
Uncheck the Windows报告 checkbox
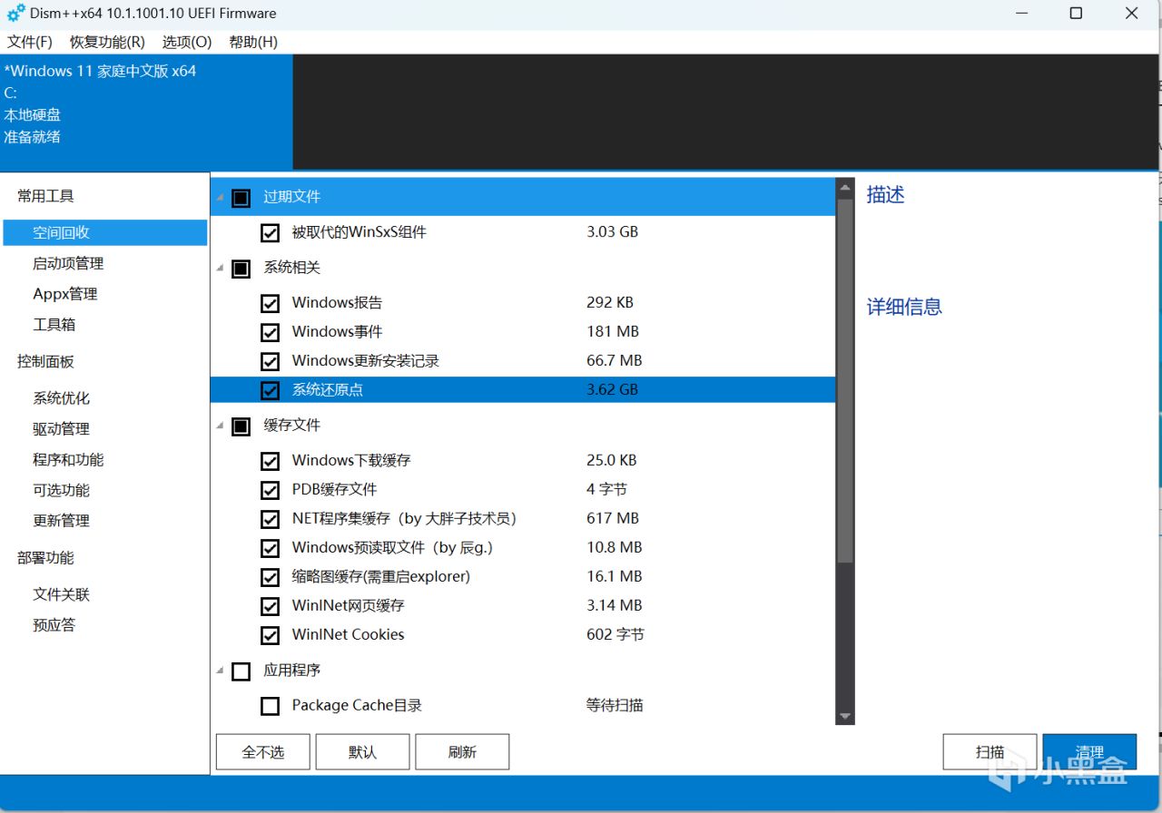coord(270,303)
